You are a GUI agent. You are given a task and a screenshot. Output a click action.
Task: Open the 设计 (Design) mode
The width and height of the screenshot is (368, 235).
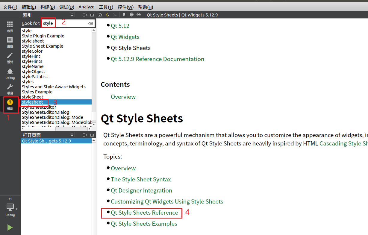pos(10,58)
